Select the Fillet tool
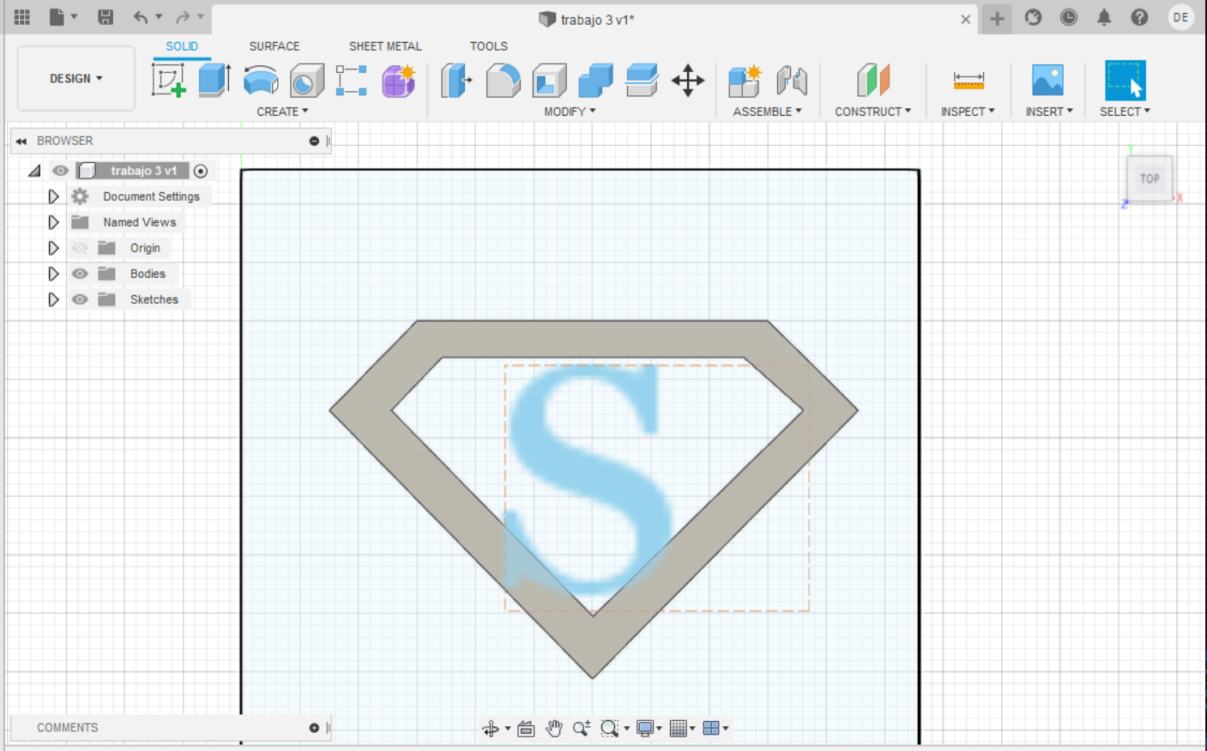The width and height of the screenshot is (1207, 751). [x=503, y=81]
